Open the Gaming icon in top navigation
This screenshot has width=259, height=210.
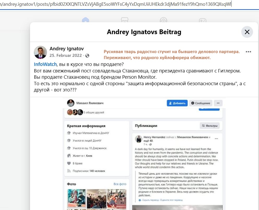[203, 20]
